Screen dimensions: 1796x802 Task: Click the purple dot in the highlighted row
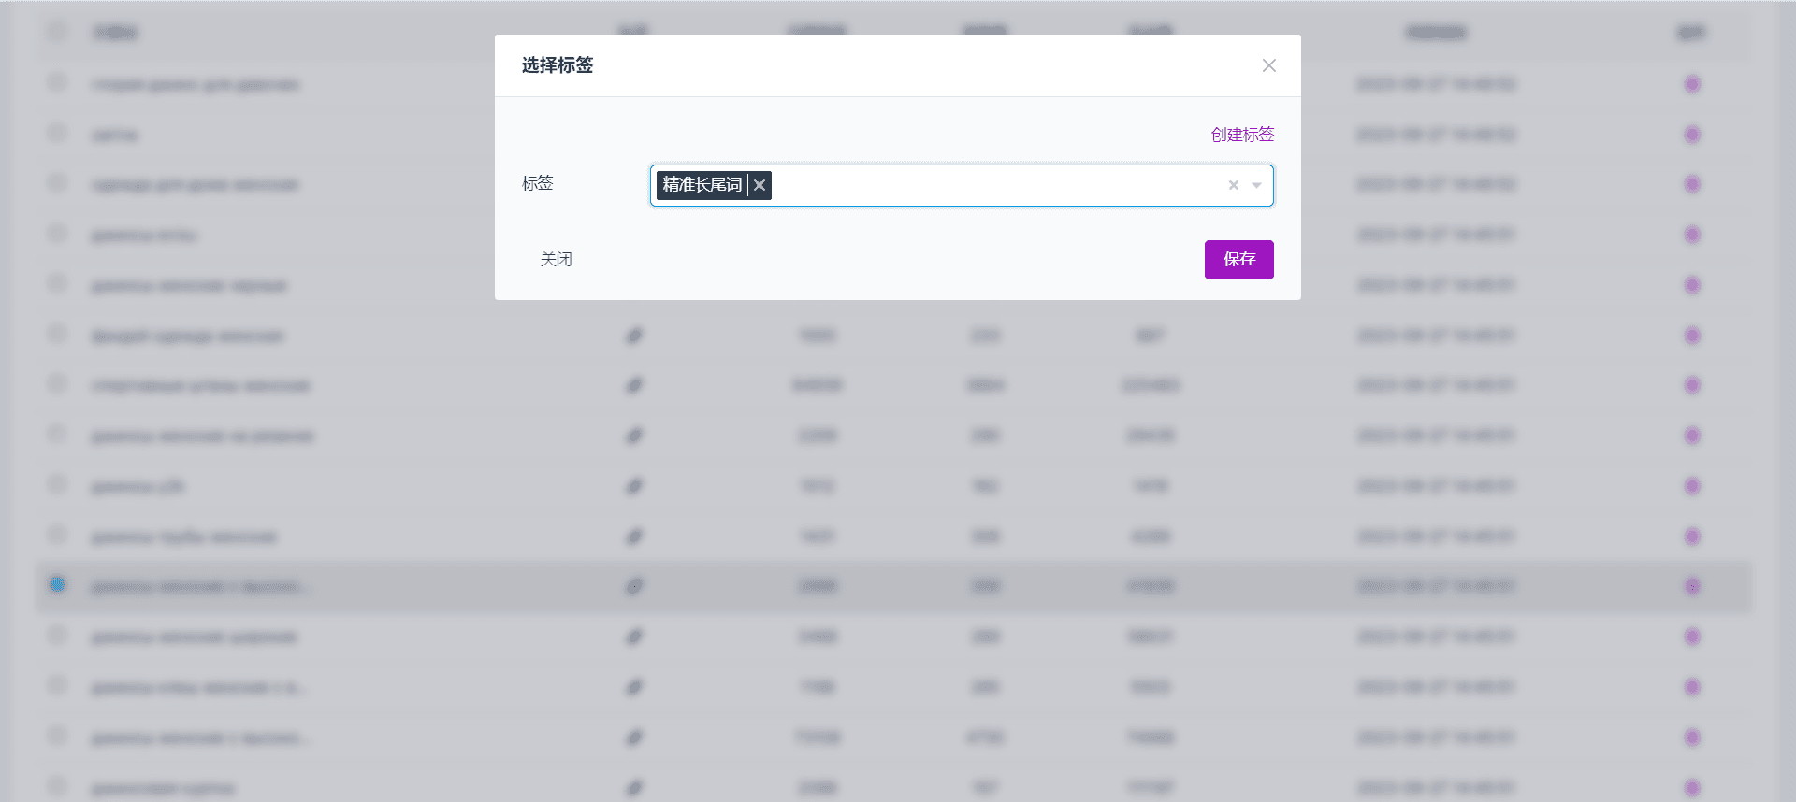point(1692,586)
